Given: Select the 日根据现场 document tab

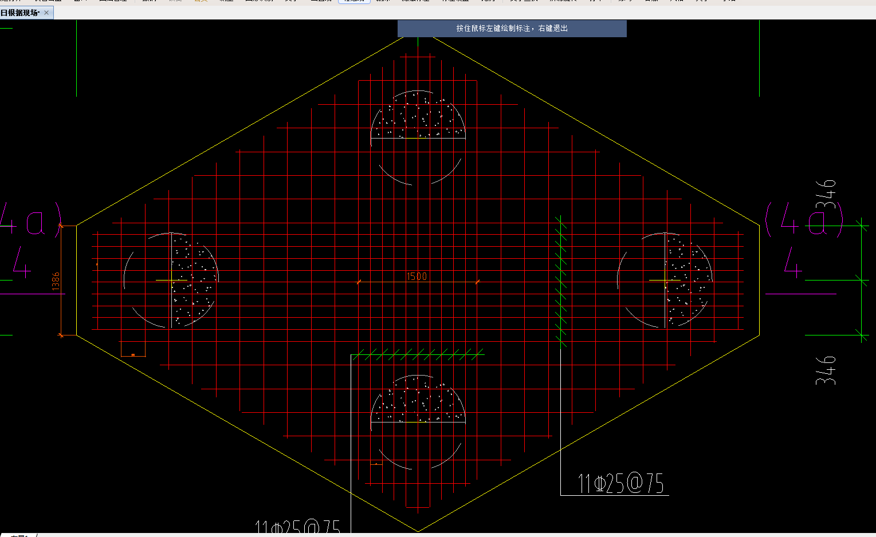Looking at the screenshot, I should pos(21,13).
